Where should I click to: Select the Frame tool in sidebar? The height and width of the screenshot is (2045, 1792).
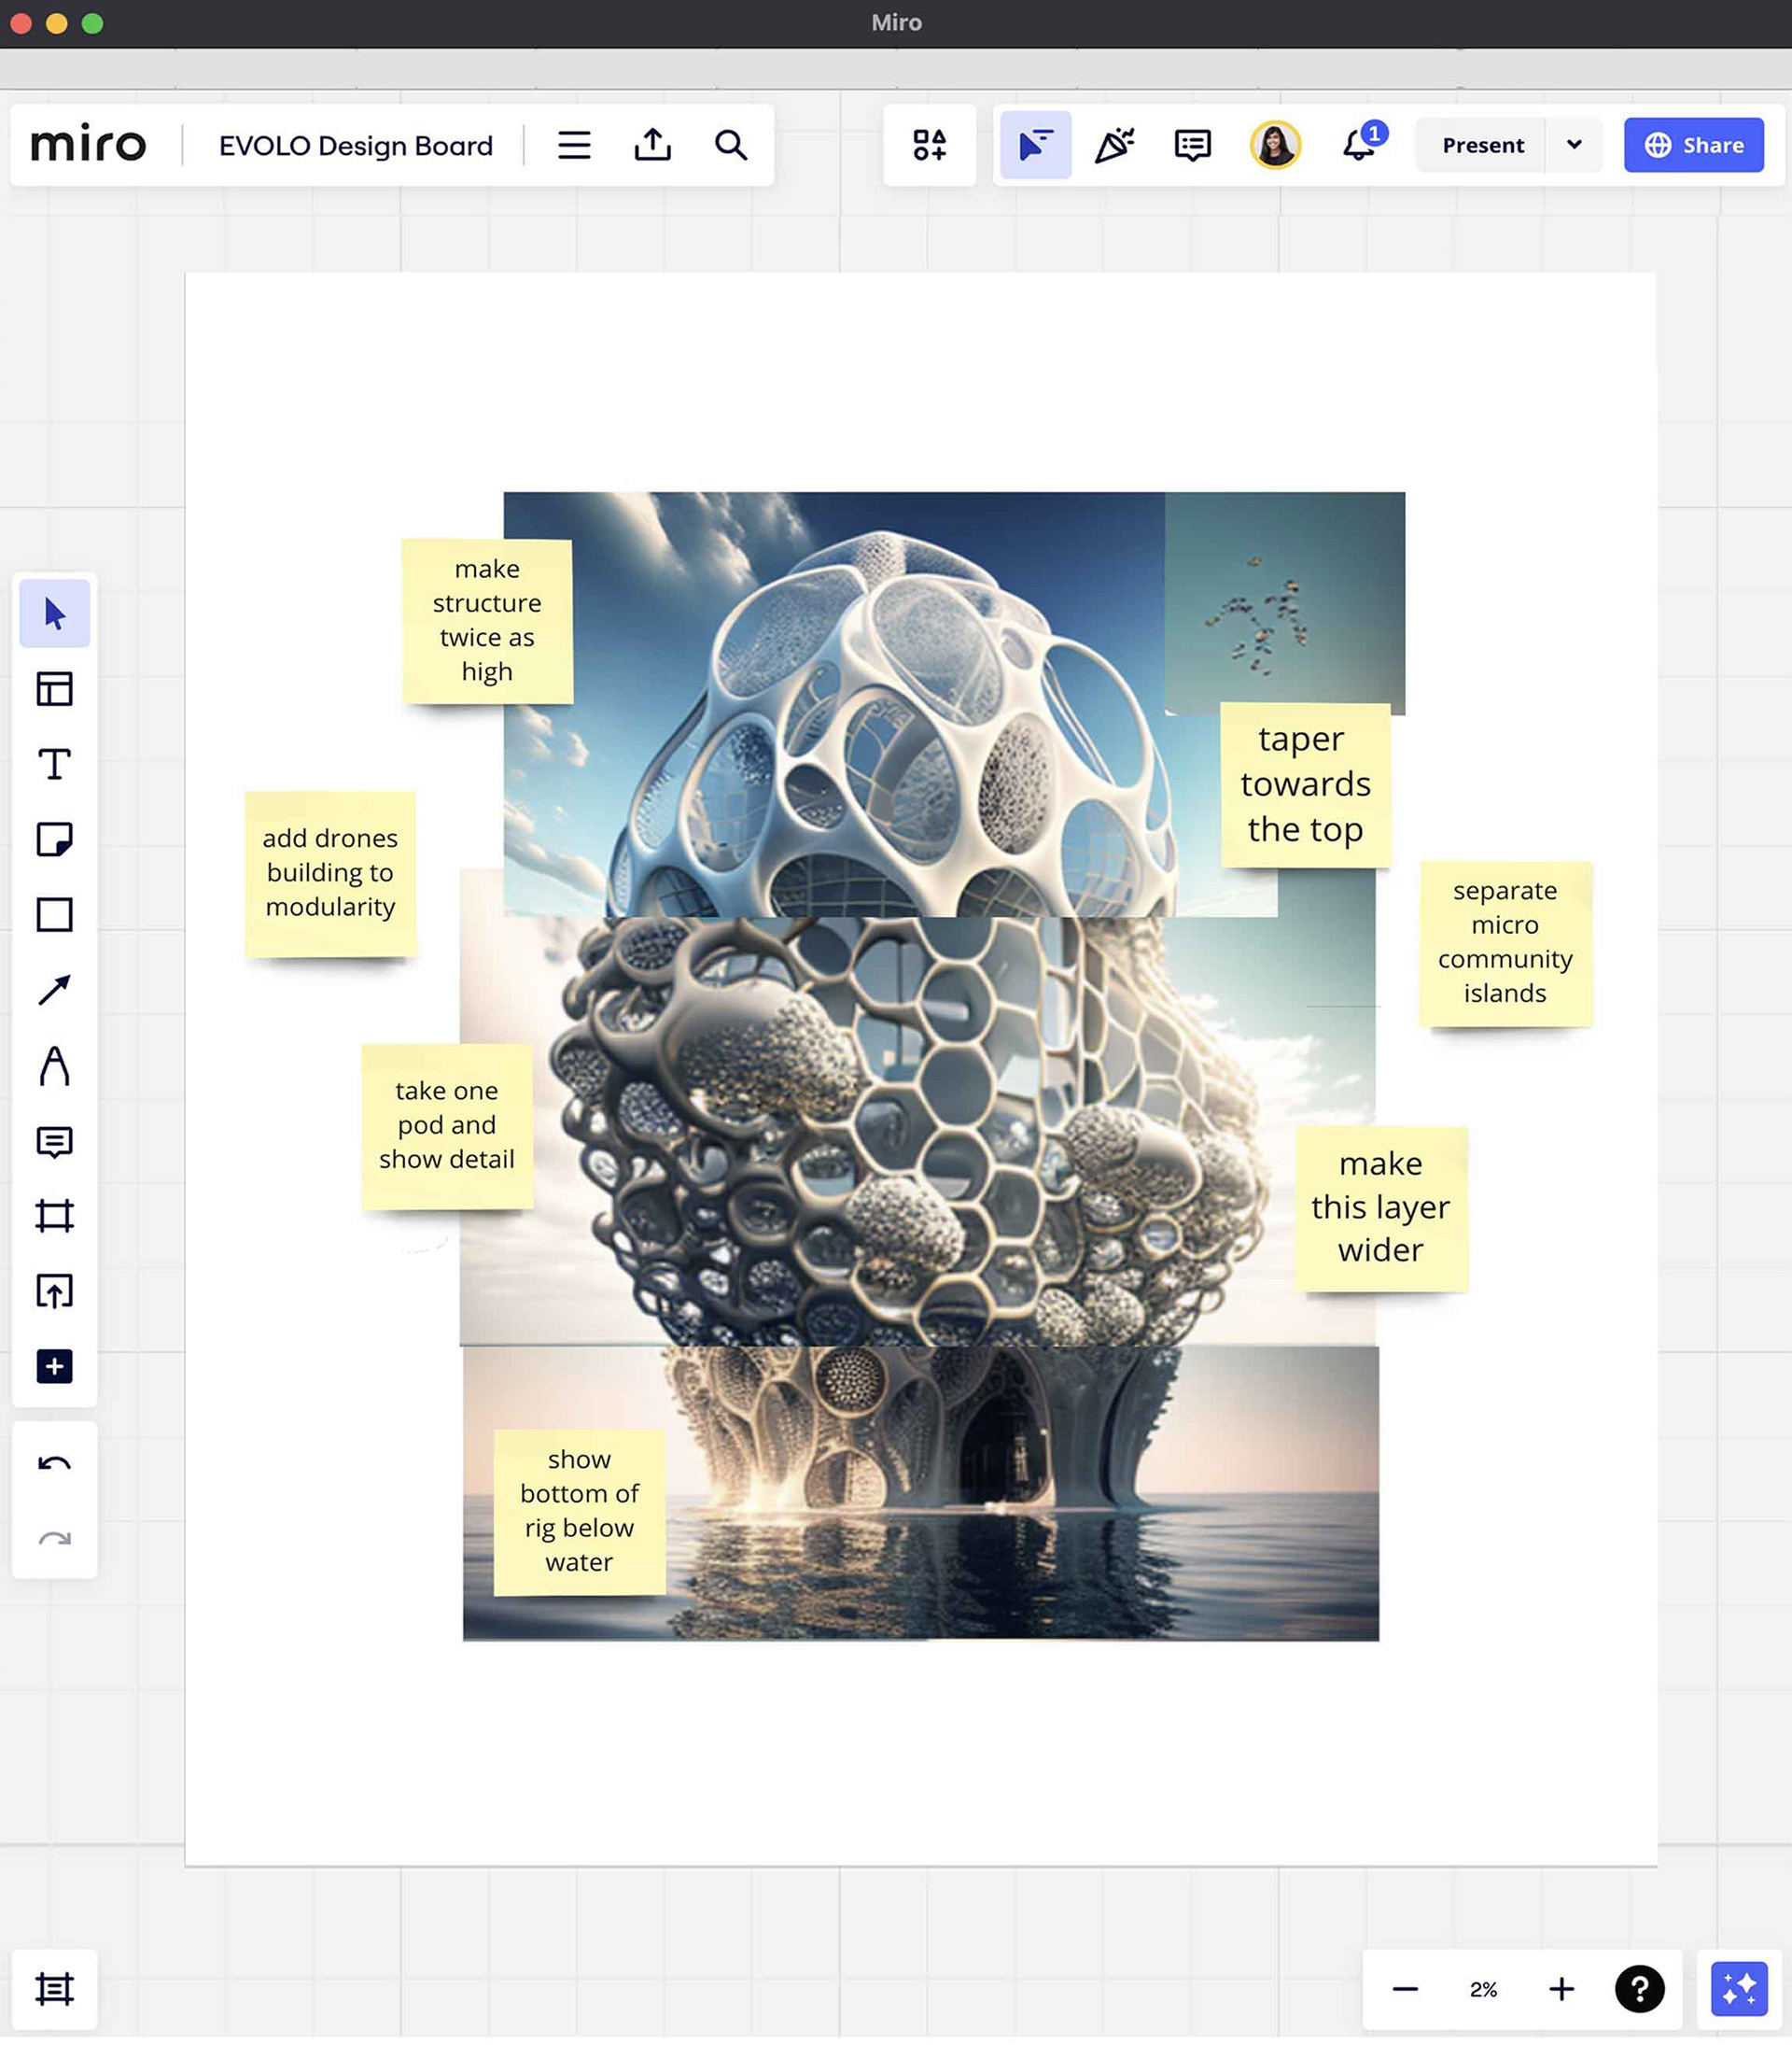(54, 1217)
